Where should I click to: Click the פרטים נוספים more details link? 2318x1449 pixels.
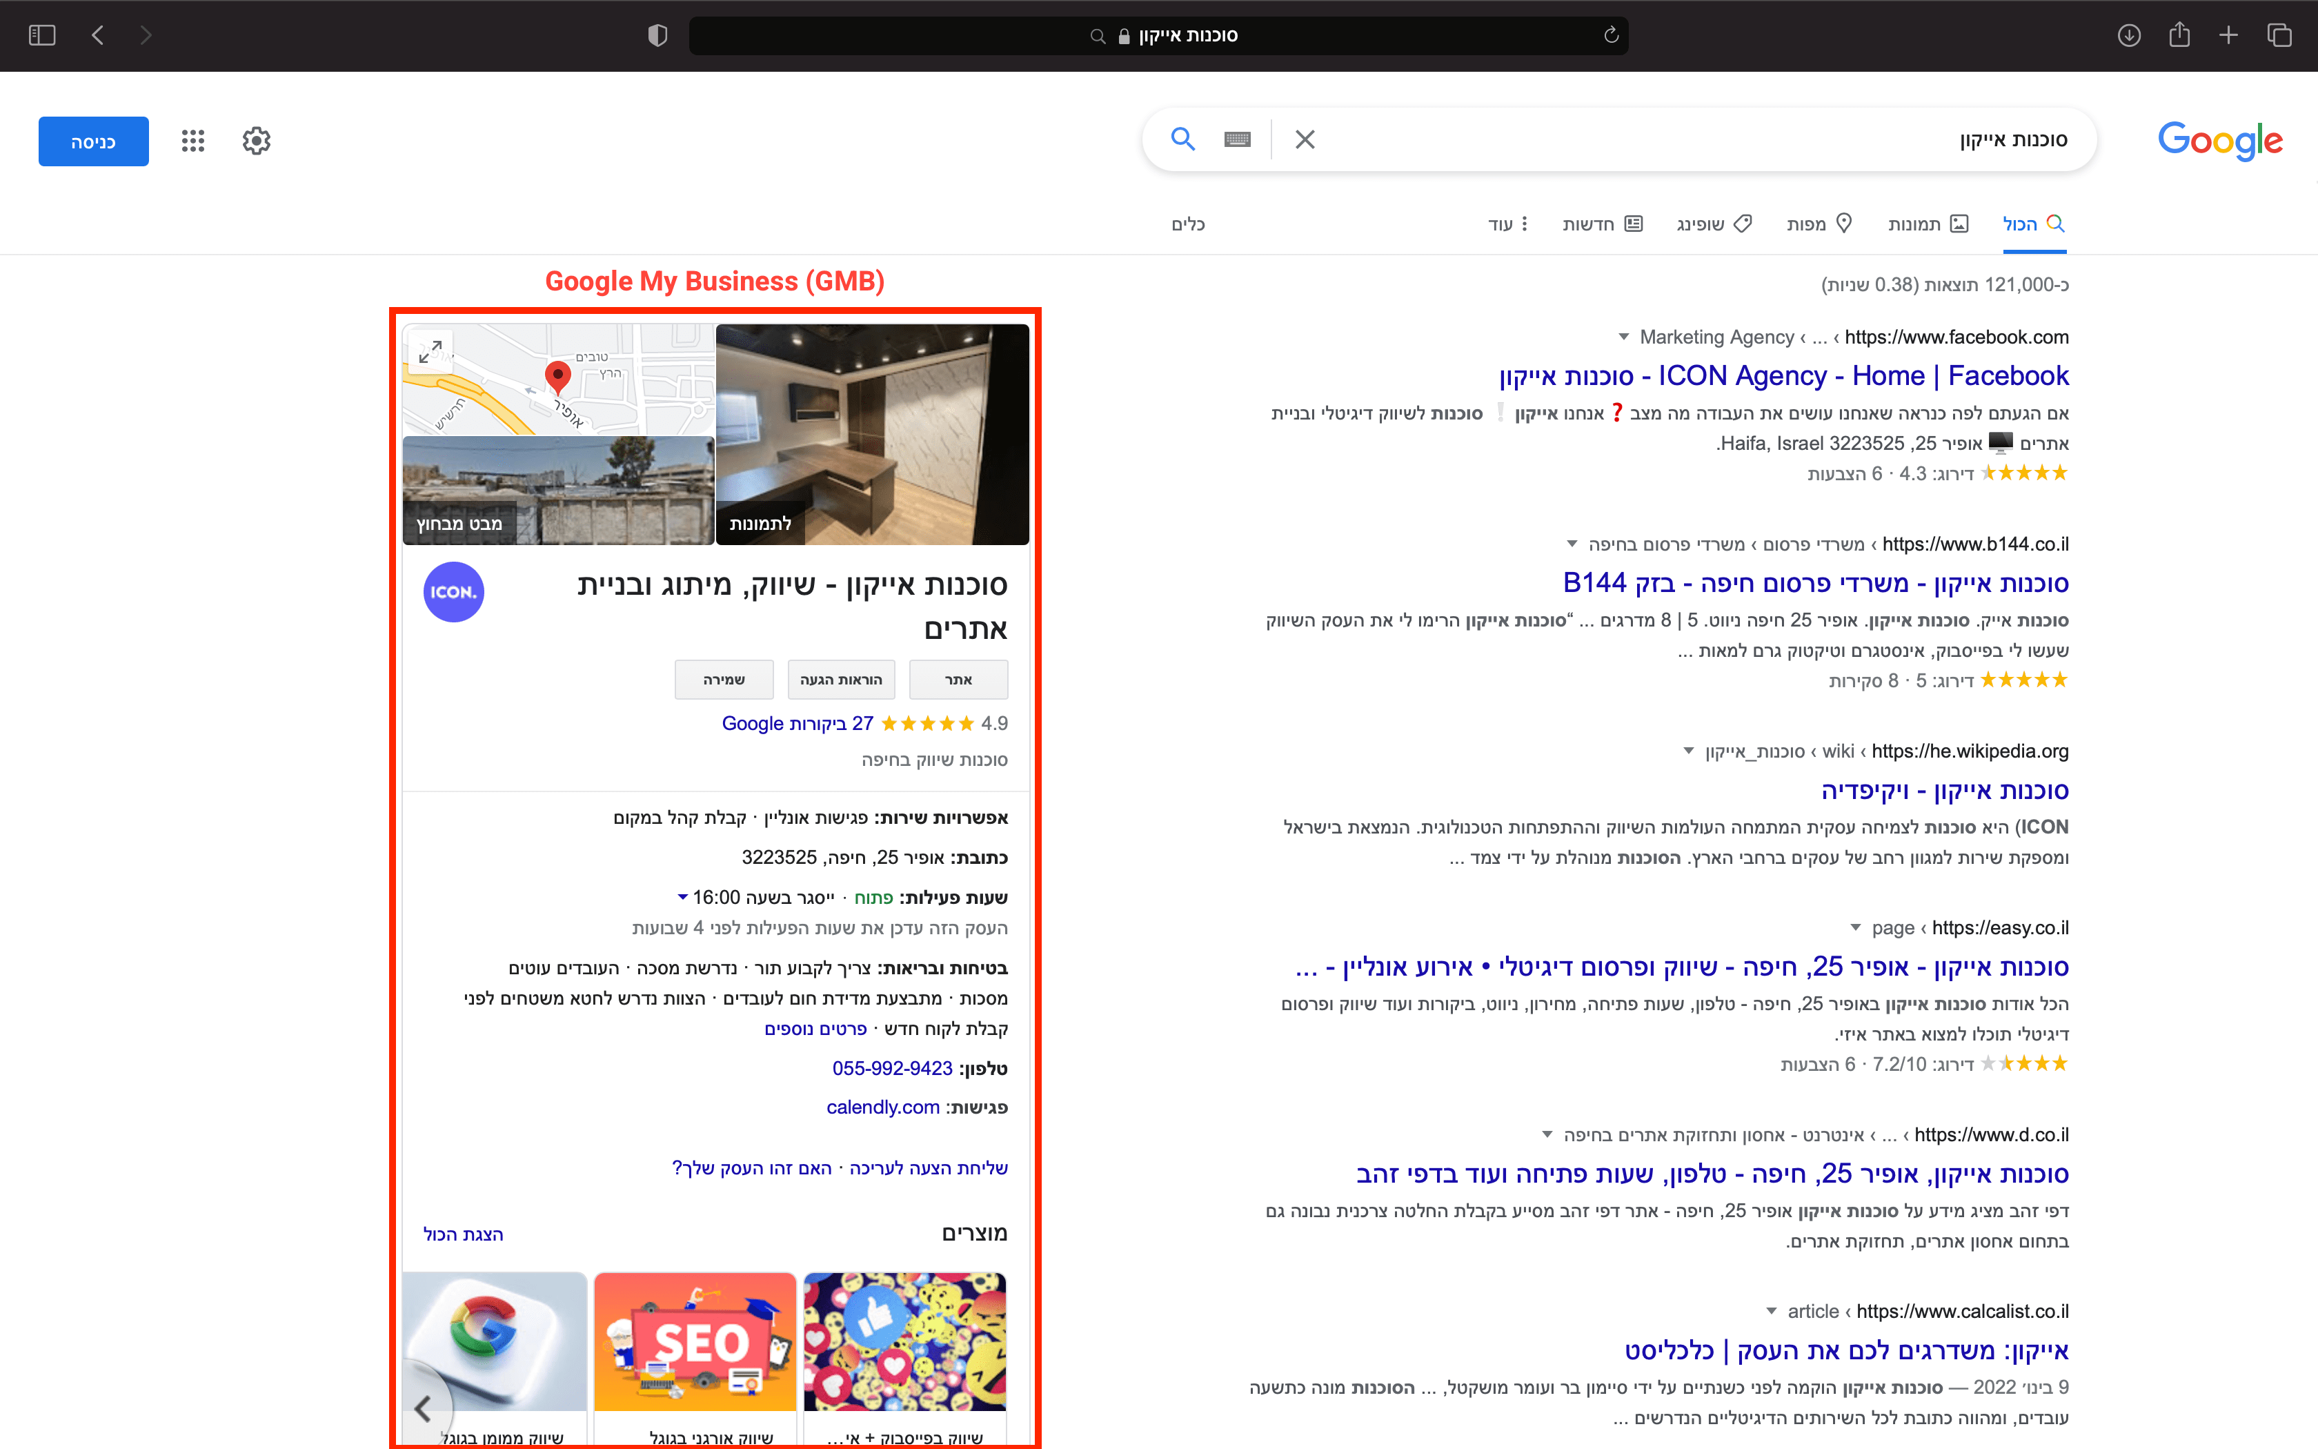[x=815, y=1028]
